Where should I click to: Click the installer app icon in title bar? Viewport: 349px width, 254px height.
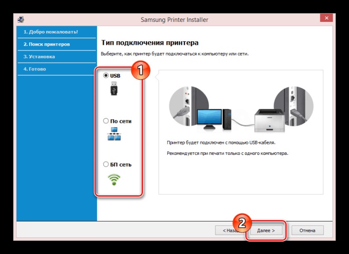(x=21, y=19)
